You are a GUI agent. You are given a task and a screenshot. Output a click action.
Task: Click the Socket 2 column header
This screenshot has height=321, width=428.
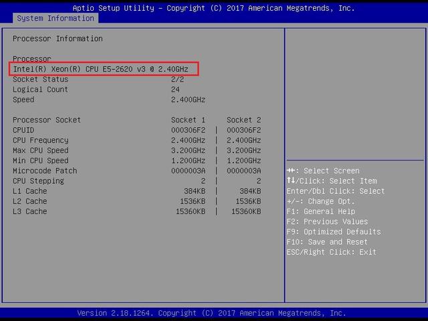[x=243, y=120]
